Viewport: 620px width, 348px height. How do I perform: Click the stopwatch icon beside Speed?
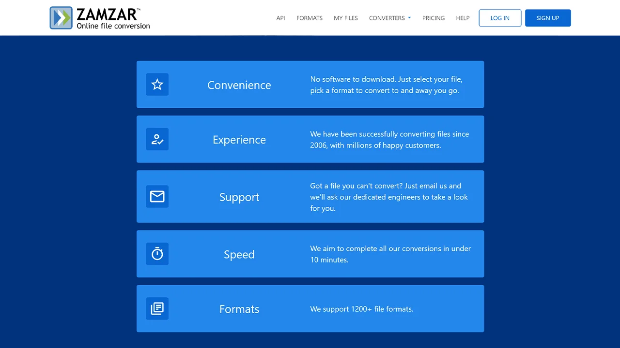point(157,254)
